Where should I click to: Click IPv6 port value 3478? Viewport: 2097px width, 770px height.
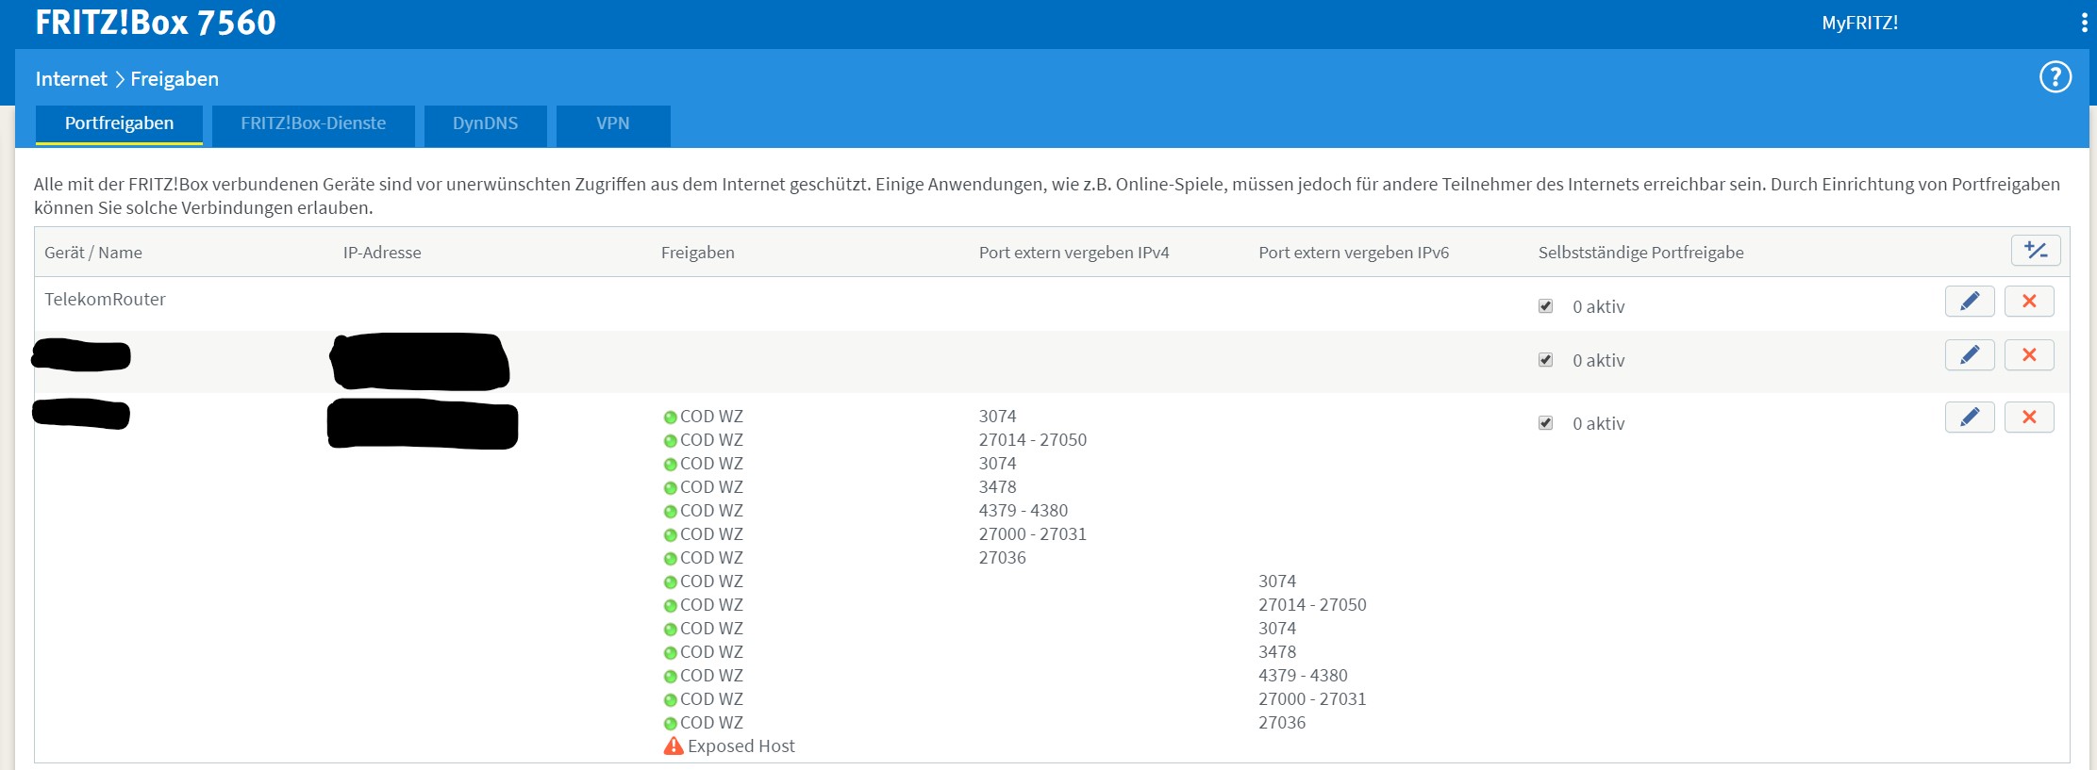pyautogui.click(x=1277, y=652)
